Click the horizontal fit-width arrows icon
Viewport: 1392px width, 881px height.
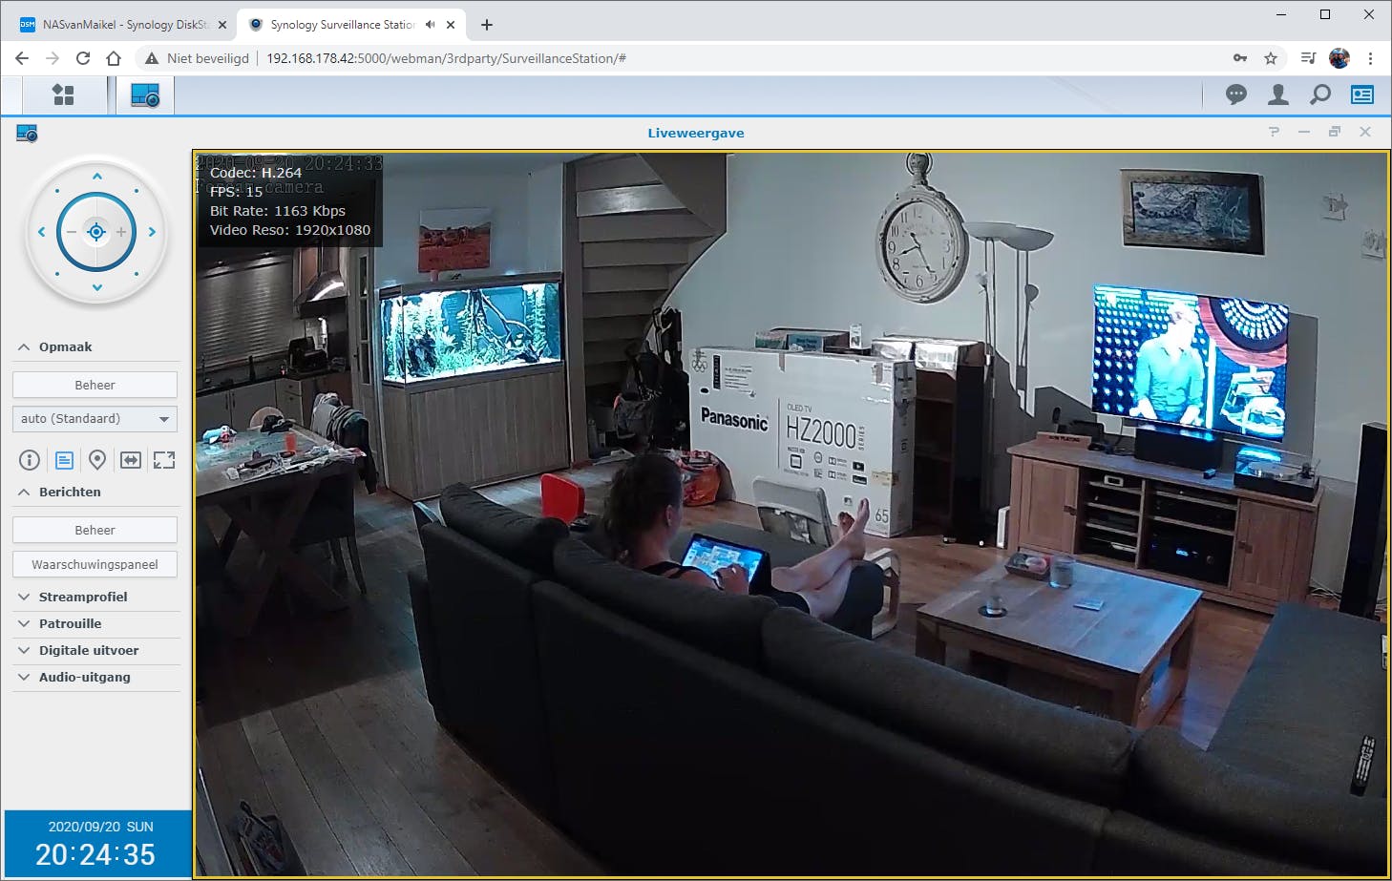click(x=131, y=460)
